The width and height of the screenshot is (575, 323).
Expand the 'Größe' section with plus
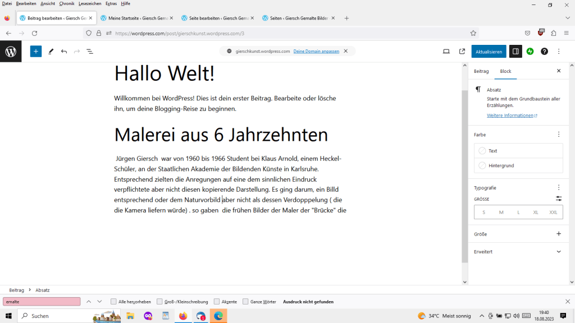(558, 234)
